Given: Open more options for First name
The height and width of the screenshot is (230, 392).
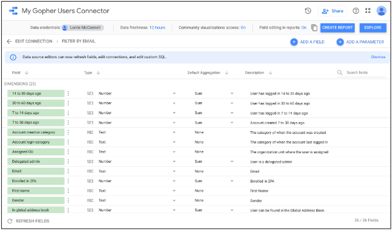Looking at the screenshot, I should (68, 191).
